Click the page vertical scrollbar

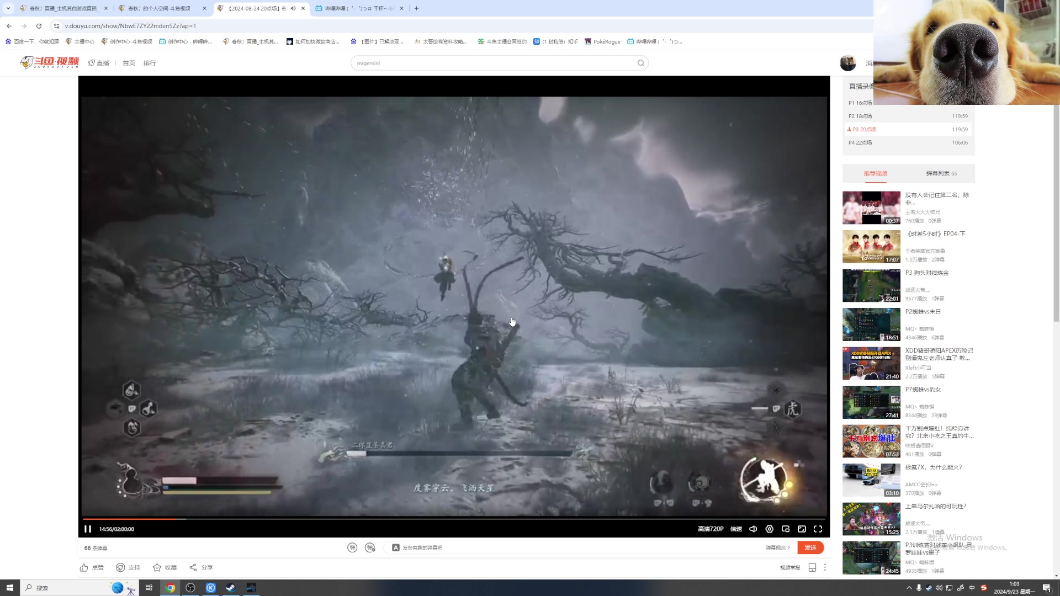pos(1056,214)
